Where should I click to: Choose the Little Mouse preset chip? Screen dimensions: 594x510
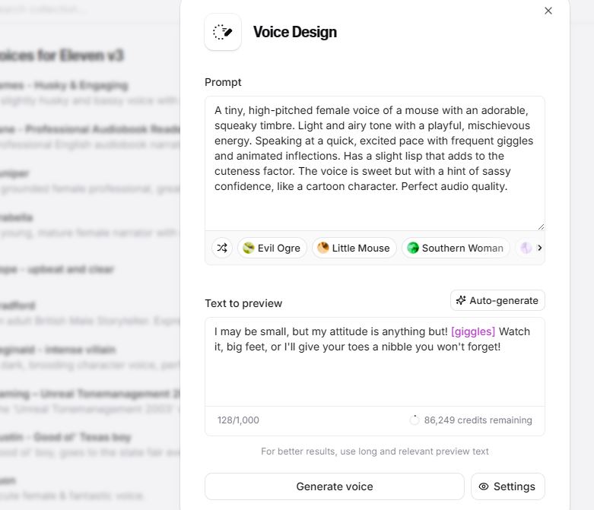click(x=354, y=248)
